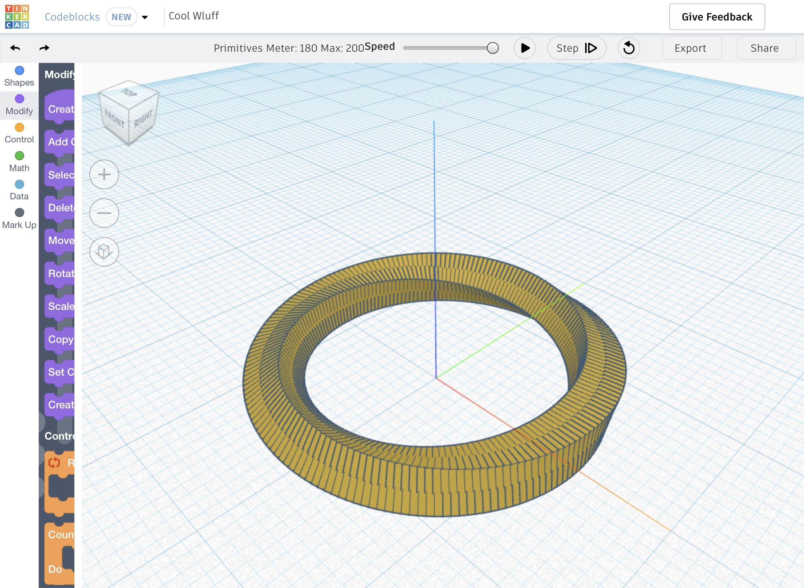Screen dimensions: 804x588
Task: Click the Tinkercad logo icon
Action: point(17,17)
